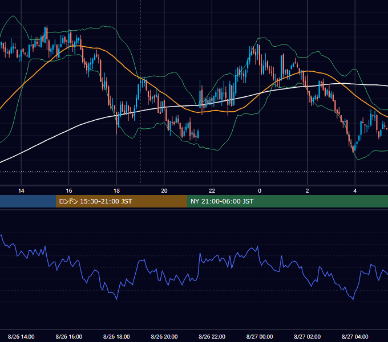Click the 8/26 16:00 date label
The image size is (388, 342).
click(x=69, y=336)
